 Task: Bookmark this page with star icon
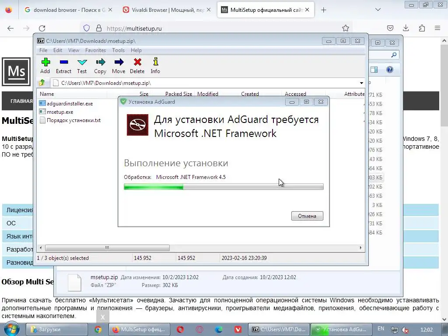point(346,28)
